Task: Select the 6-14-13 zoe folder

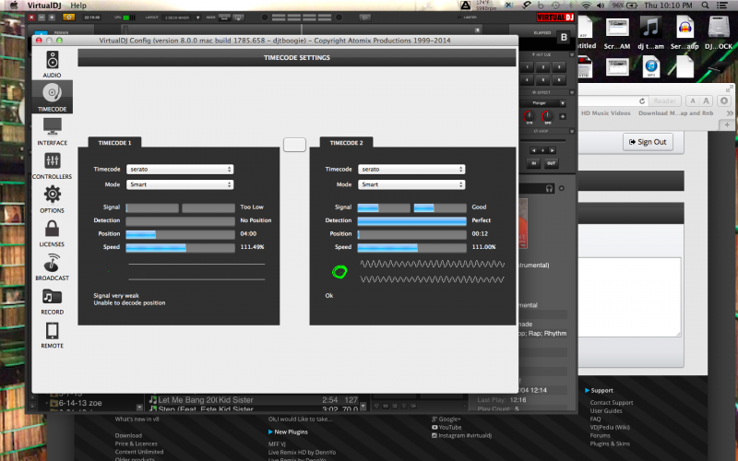Action: click(80, 403)
